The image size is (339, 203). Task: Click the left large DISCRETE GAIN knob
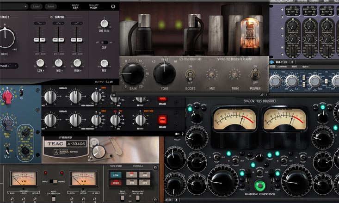coord(222,182)
